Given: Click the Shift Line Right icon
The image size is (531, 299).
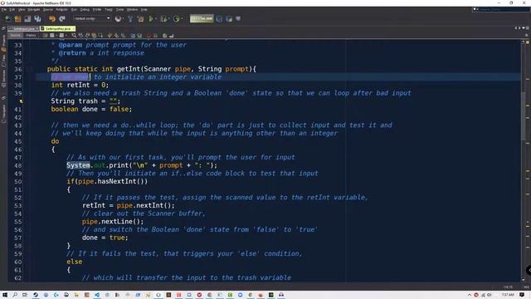Looking at the screenshot, I should click(139, 35).
